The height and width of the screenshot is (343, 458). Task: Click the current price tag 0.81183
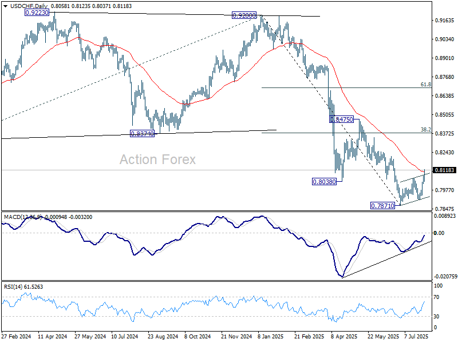pyautogui.click(x=444, y=170)
